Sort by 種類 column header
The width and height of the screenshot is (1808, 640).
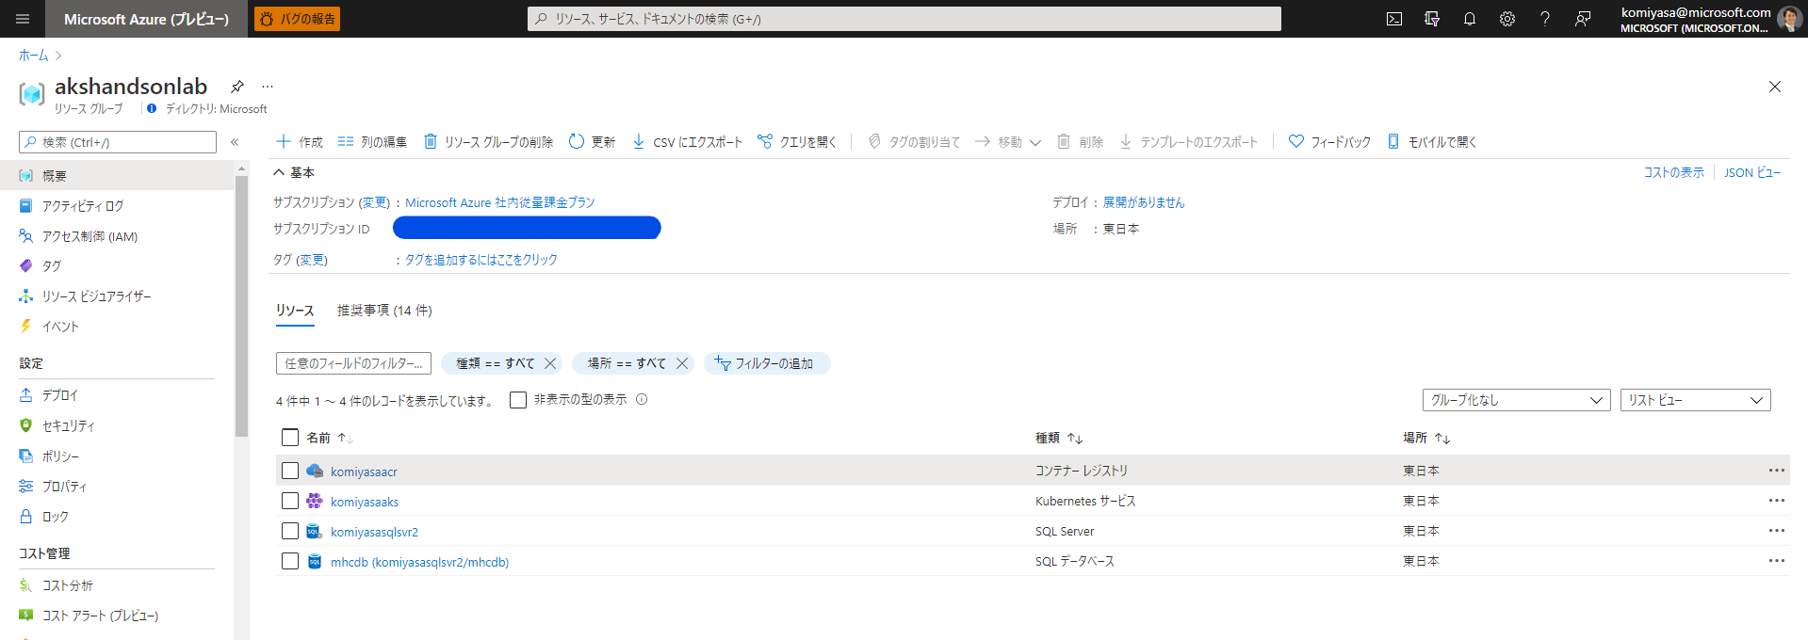tap(1059, 438)
